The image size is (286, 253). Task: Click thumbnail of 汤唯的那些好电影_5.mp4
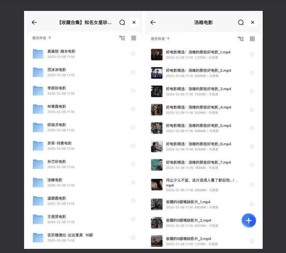pos(157,128)
